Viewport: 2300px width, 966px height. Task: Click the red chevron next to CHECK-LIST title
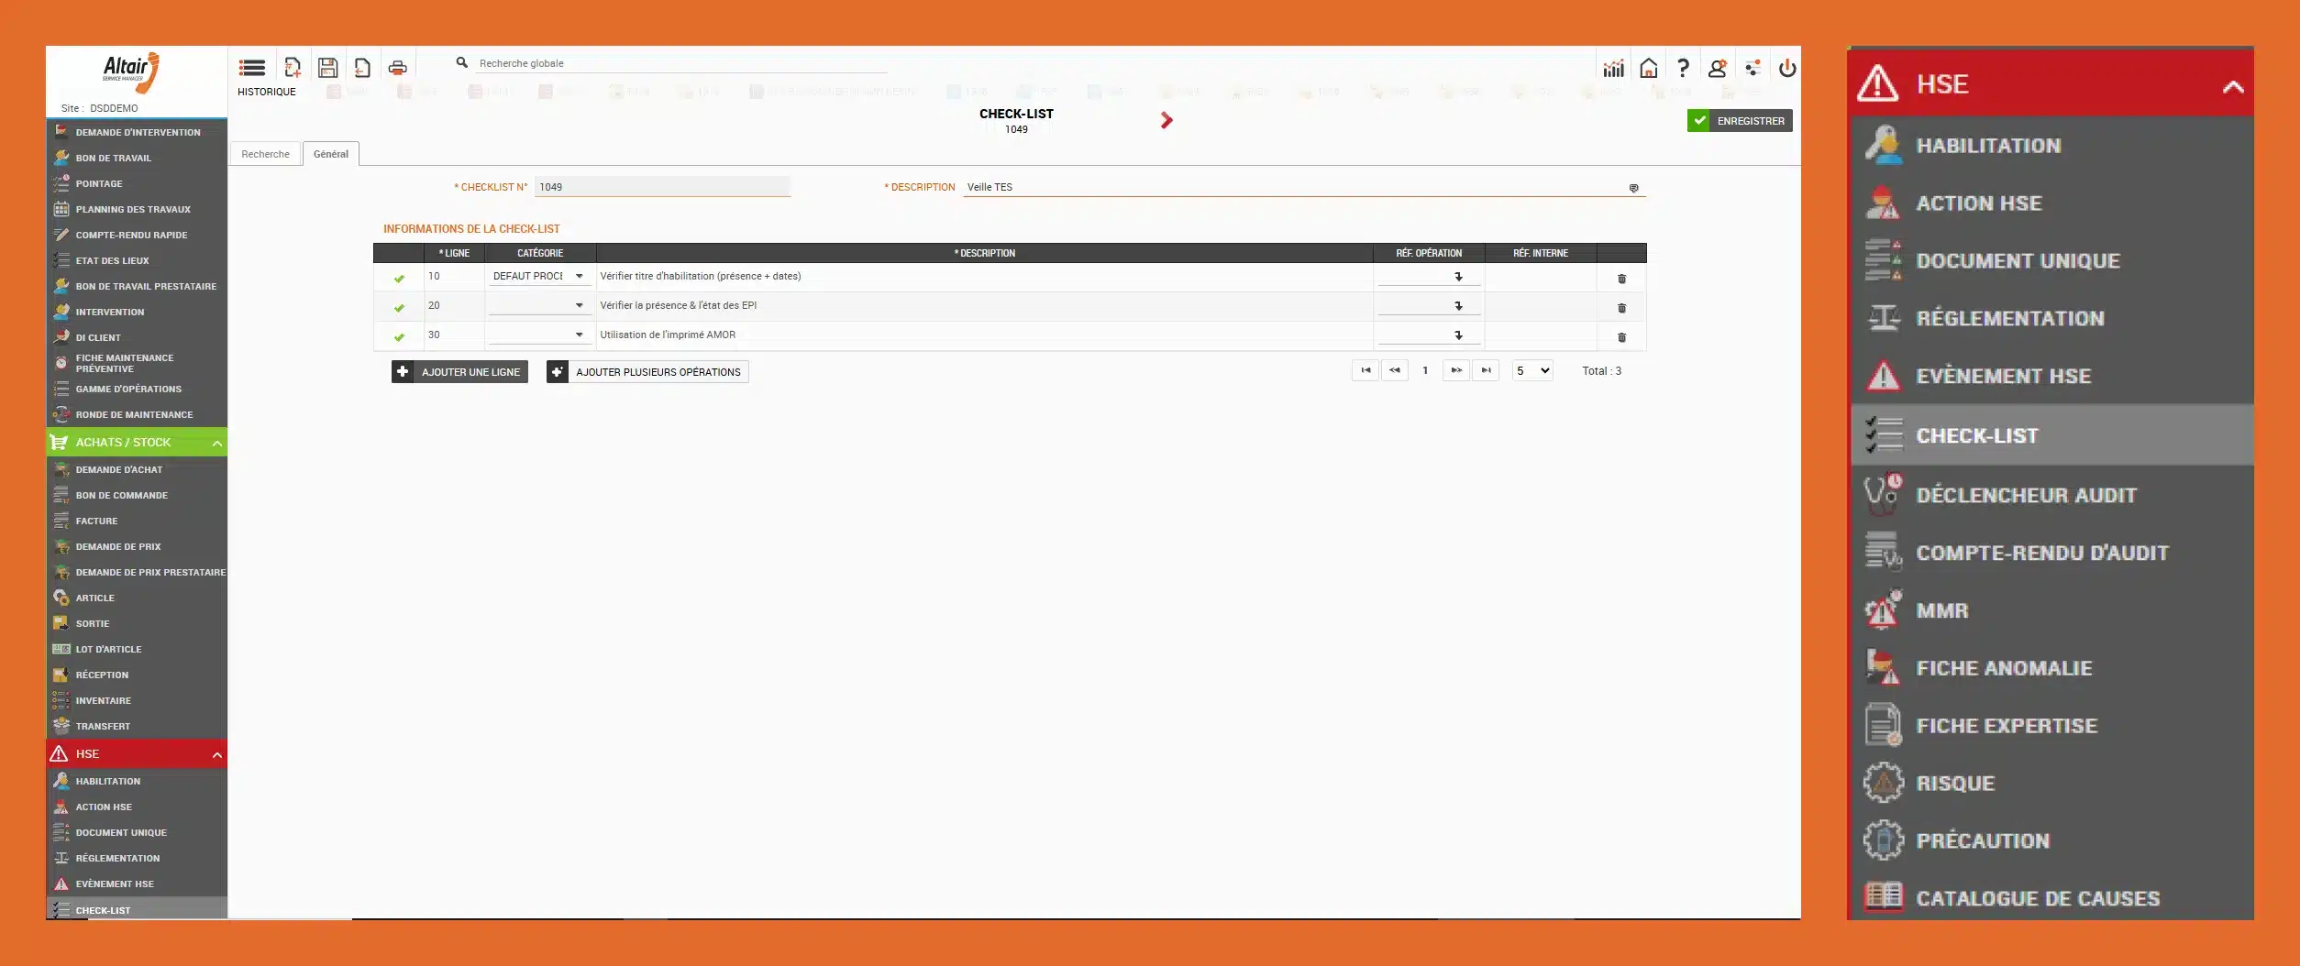[x=1166, y=120]
